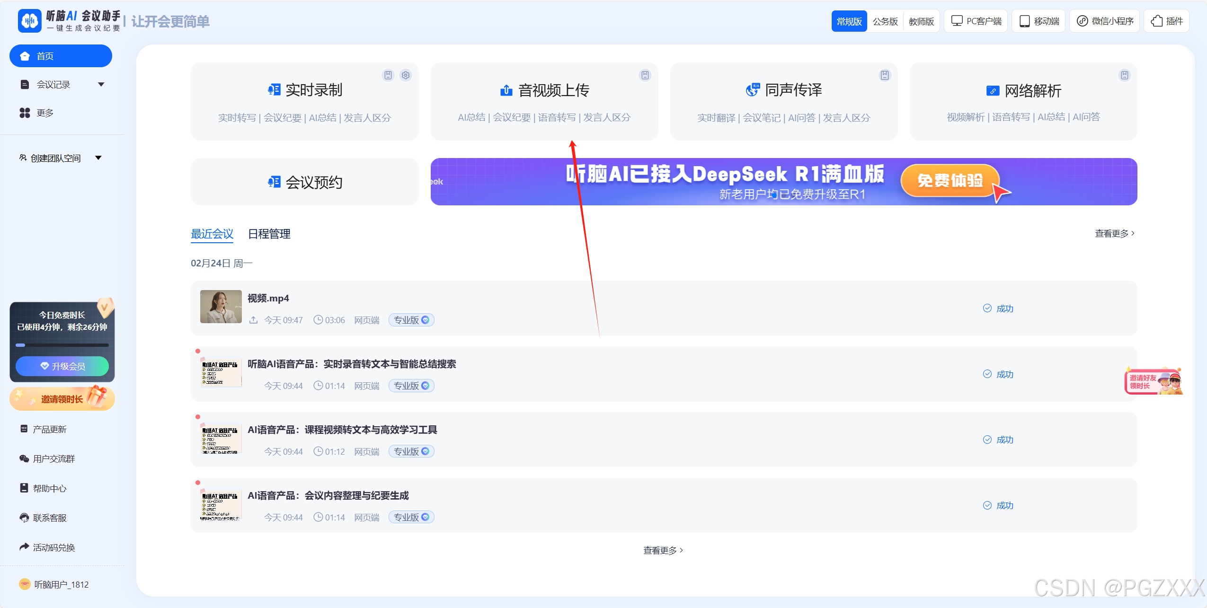The image size is (1207, 608).
Task: Open 视频.mp4 thumbnail
Action: point(221,307)
